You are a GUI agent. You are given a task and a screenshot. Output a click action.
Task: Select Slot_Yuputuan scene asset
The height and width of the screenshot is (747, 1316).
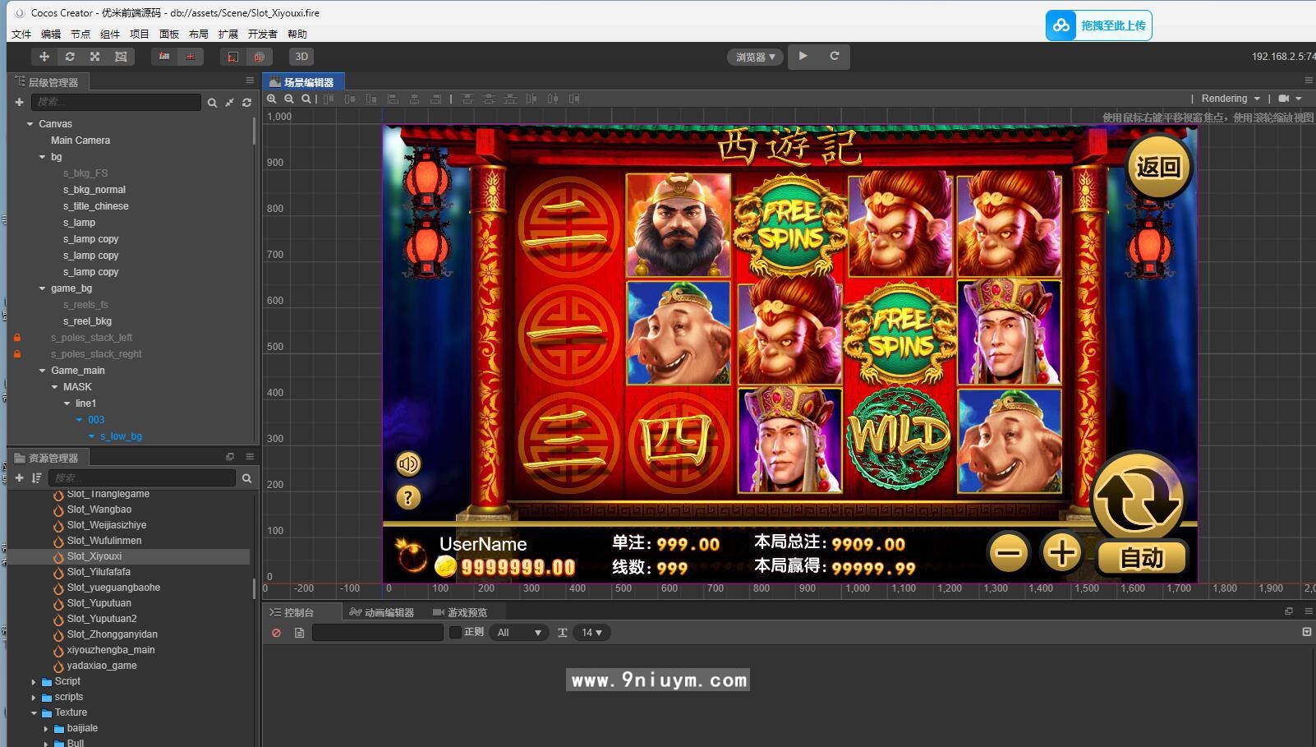coord(99,603)
